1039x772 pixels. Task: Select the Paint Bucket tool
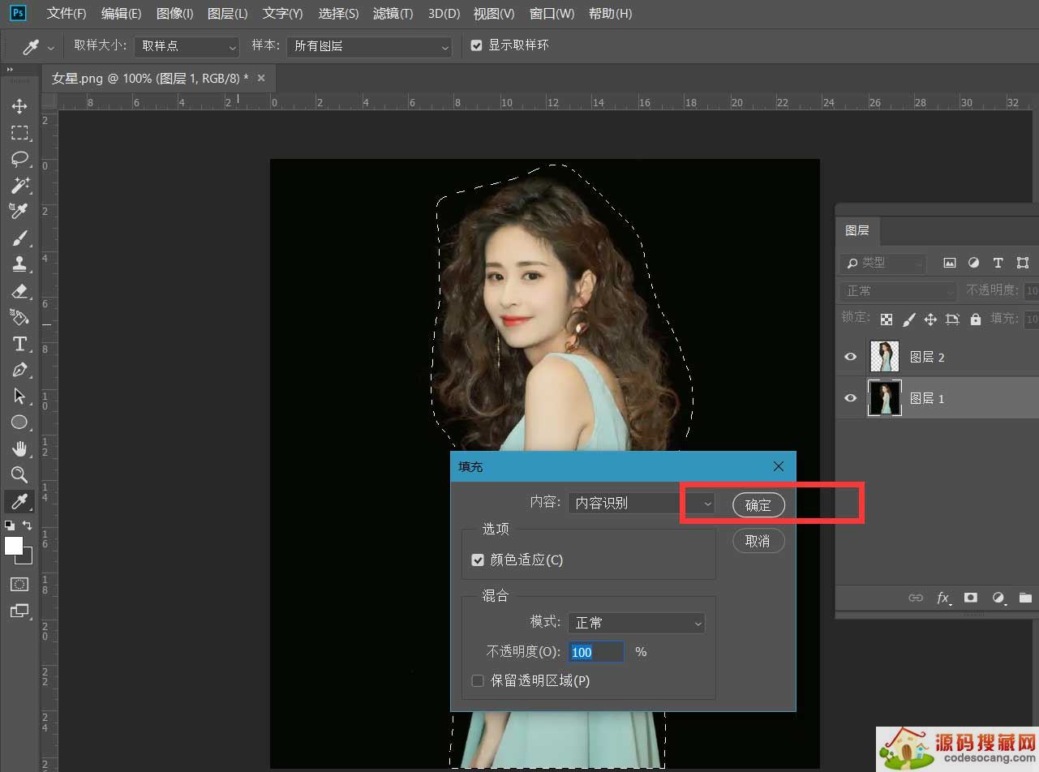[19, 316]
